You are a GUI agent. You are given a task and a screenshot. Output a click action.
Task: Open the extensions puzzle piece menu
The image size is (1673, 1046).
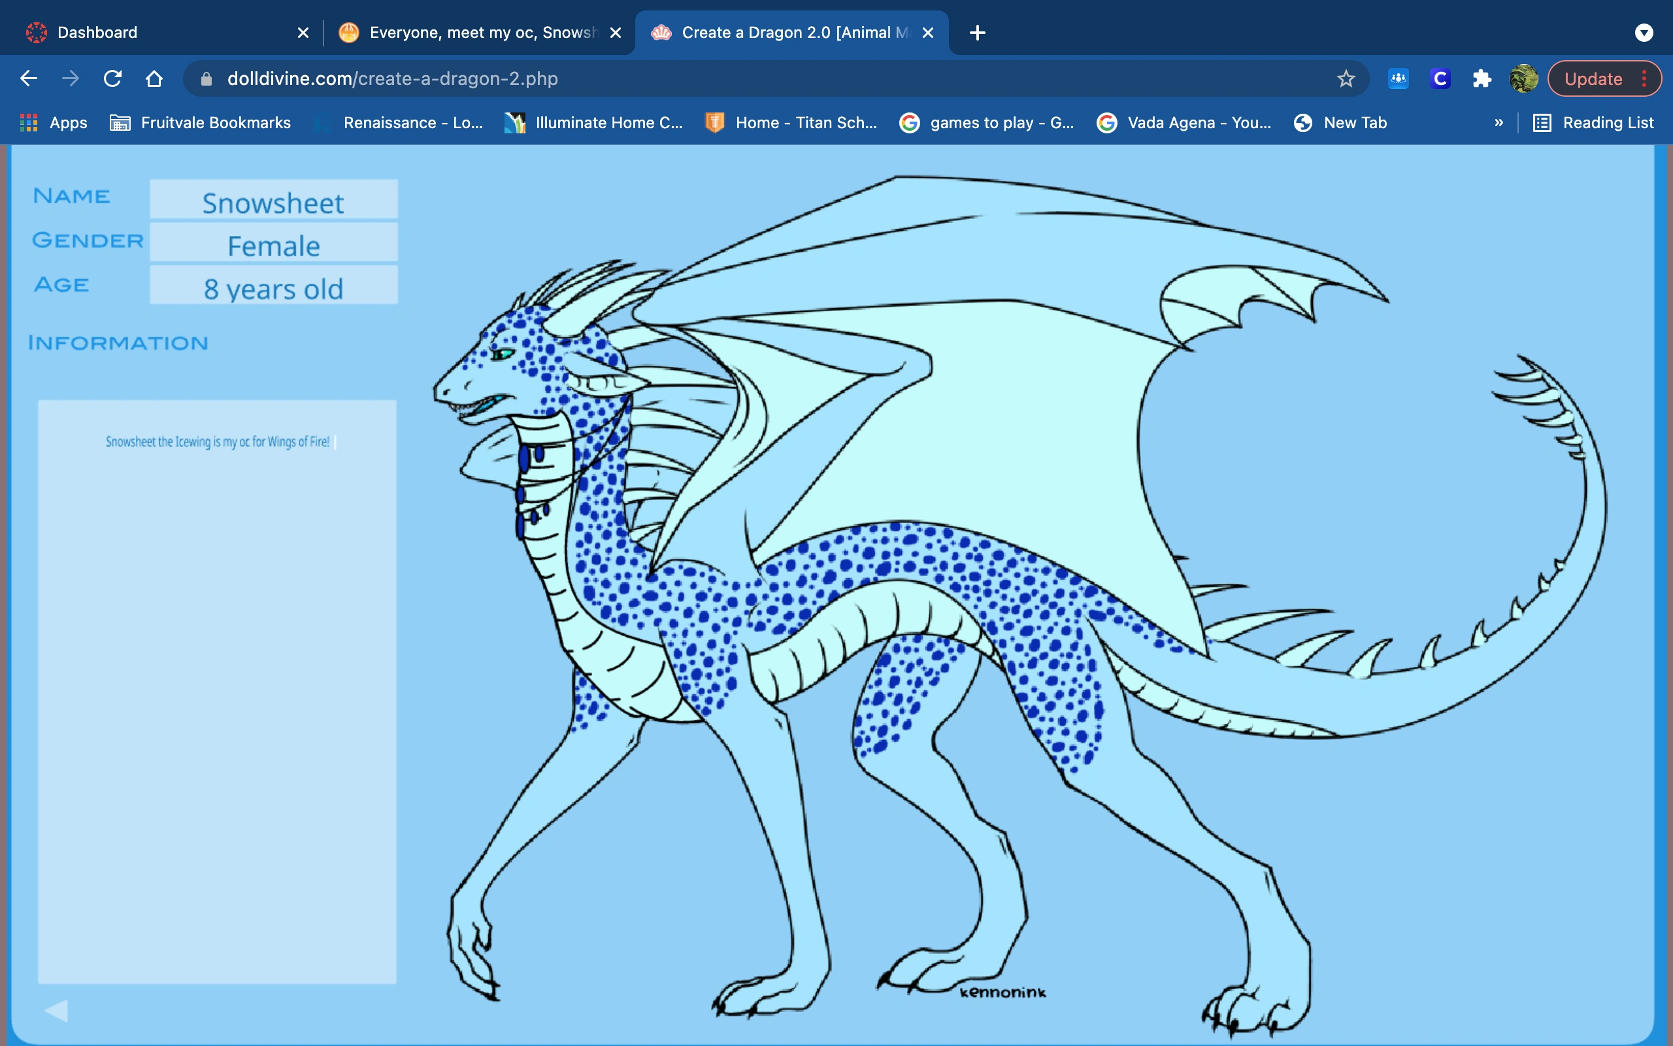click(1482, 78)
